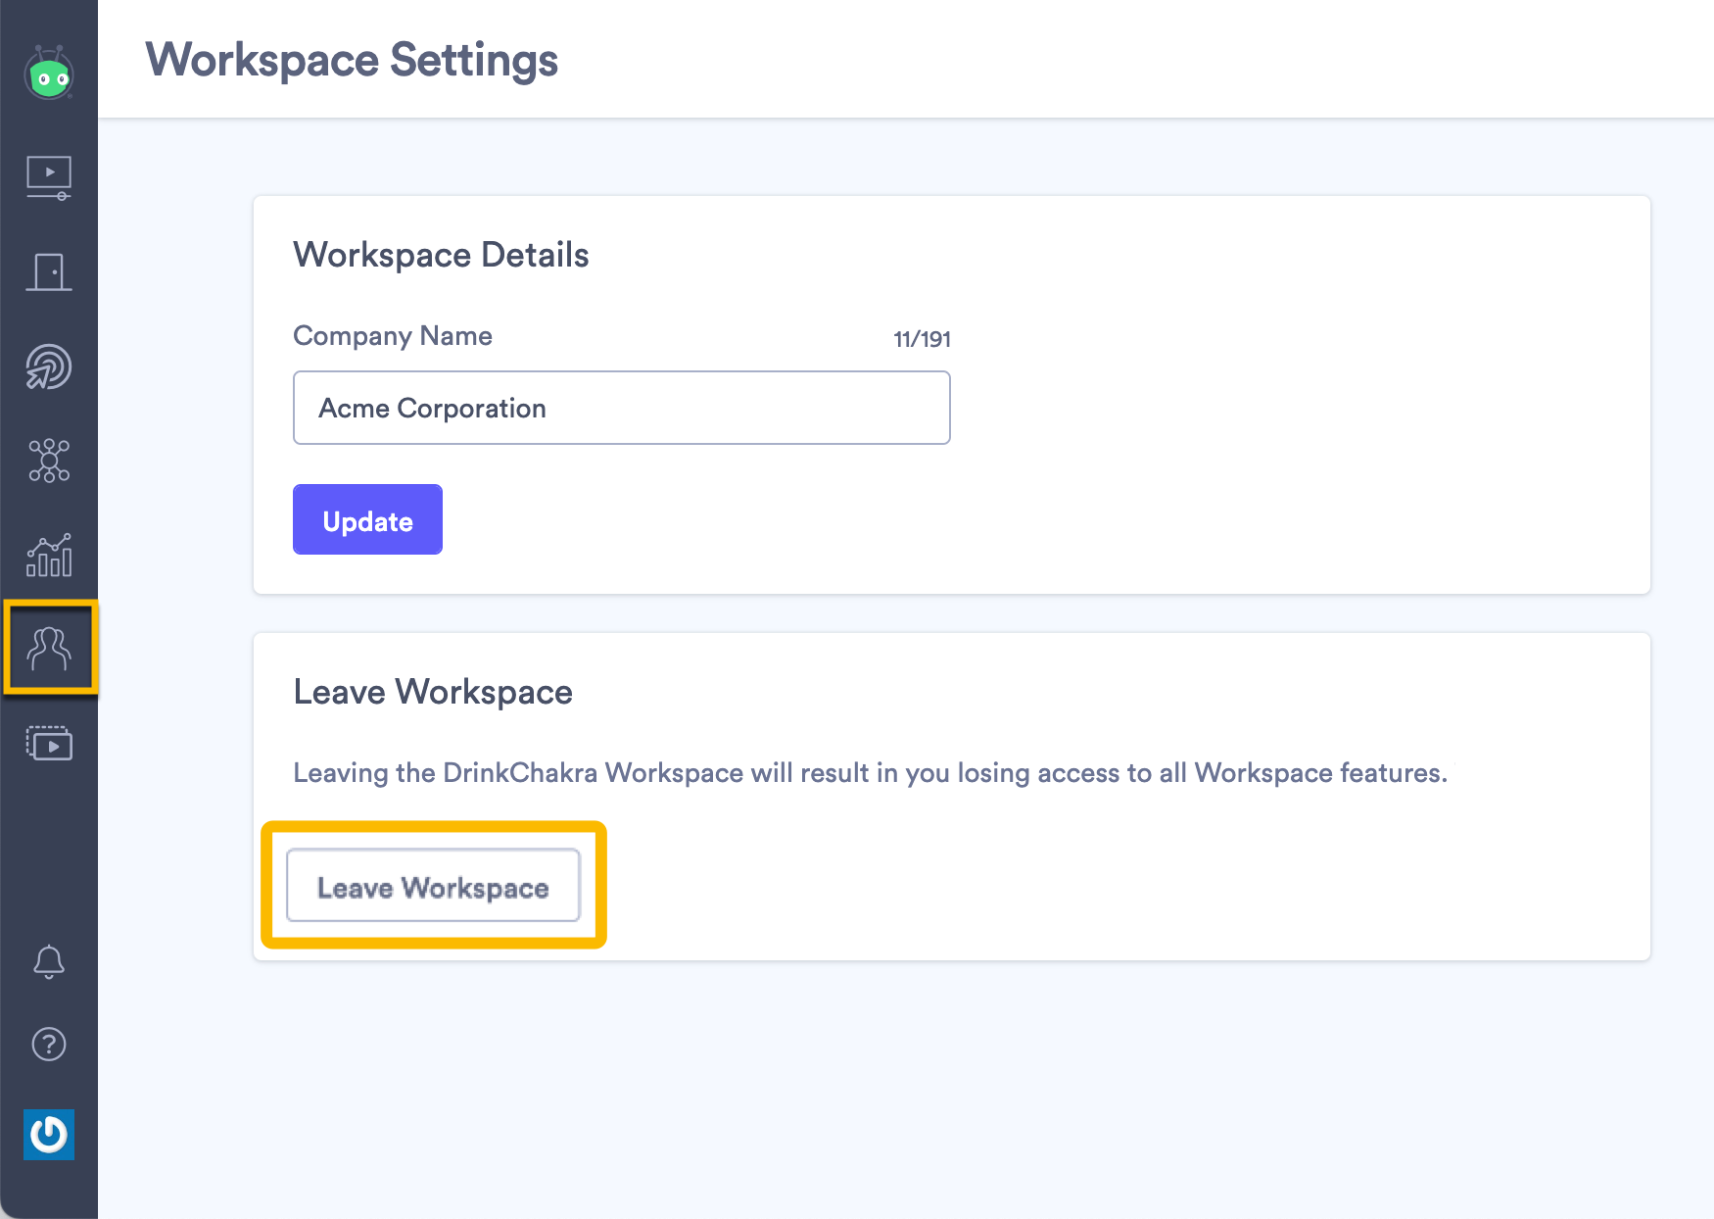The height and width of the screenshot is (1219, 1714).
Task: Select the highlighted team members icon
Action: (49, 648)
